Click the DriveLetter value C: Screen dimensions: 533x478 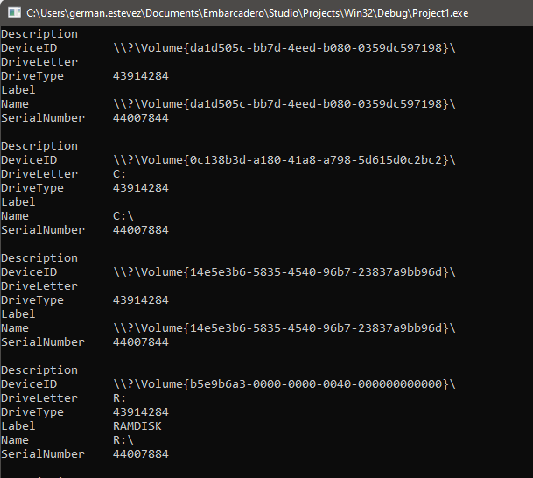point(119,174)
